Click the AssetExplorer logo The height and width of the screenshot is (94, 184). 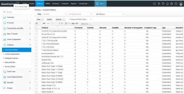(10, 4)
